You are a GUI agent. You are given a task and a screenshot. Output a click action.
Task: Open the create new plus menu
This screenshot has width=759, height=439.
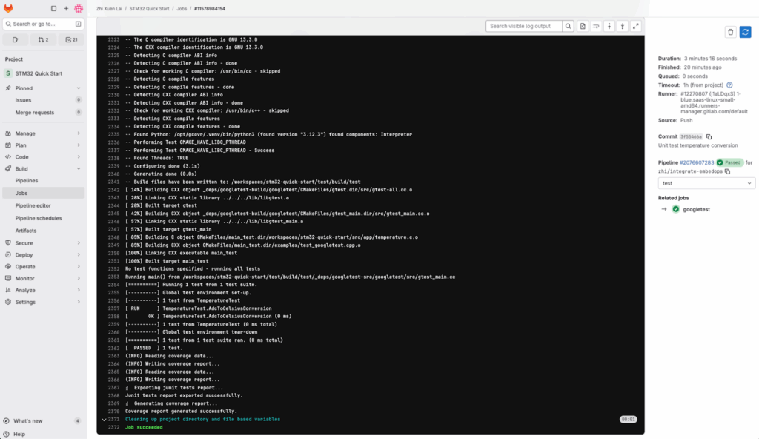coord(65,8)
